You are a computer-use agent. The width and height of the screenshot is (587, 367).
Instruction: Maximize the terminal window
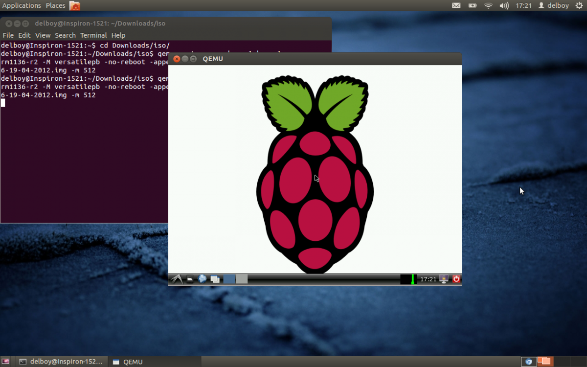(x=25, y=23)
